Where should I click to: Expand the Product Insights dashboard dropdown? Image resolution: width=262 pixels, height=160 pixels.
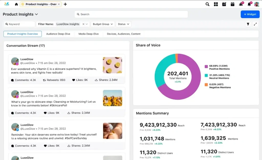(x=36, y=14)
